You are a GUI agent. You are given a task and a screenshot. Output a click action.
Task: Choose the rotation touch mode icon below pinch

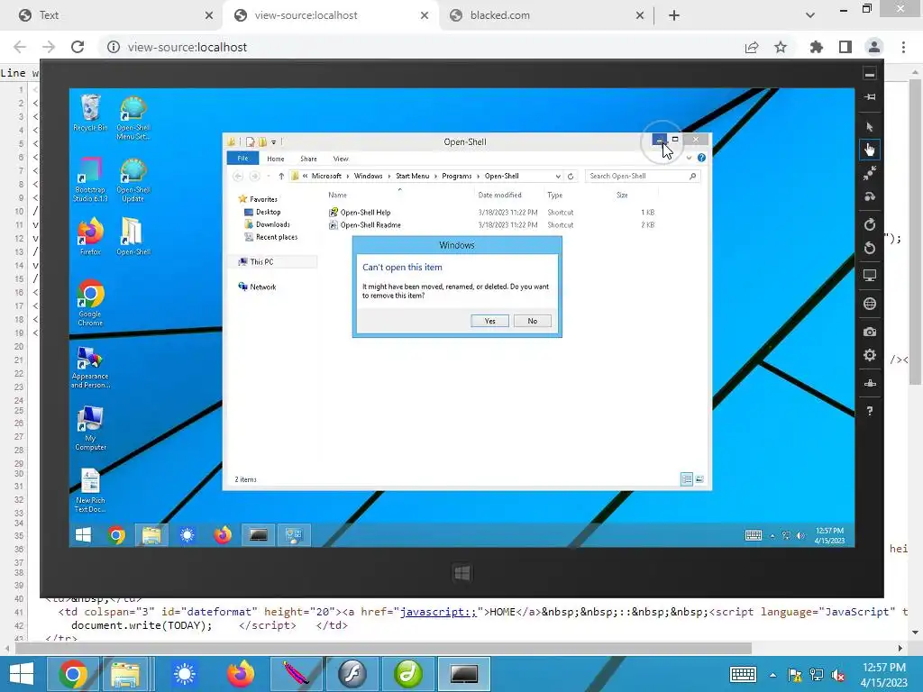pyautogui.click(x=870, y=196)
